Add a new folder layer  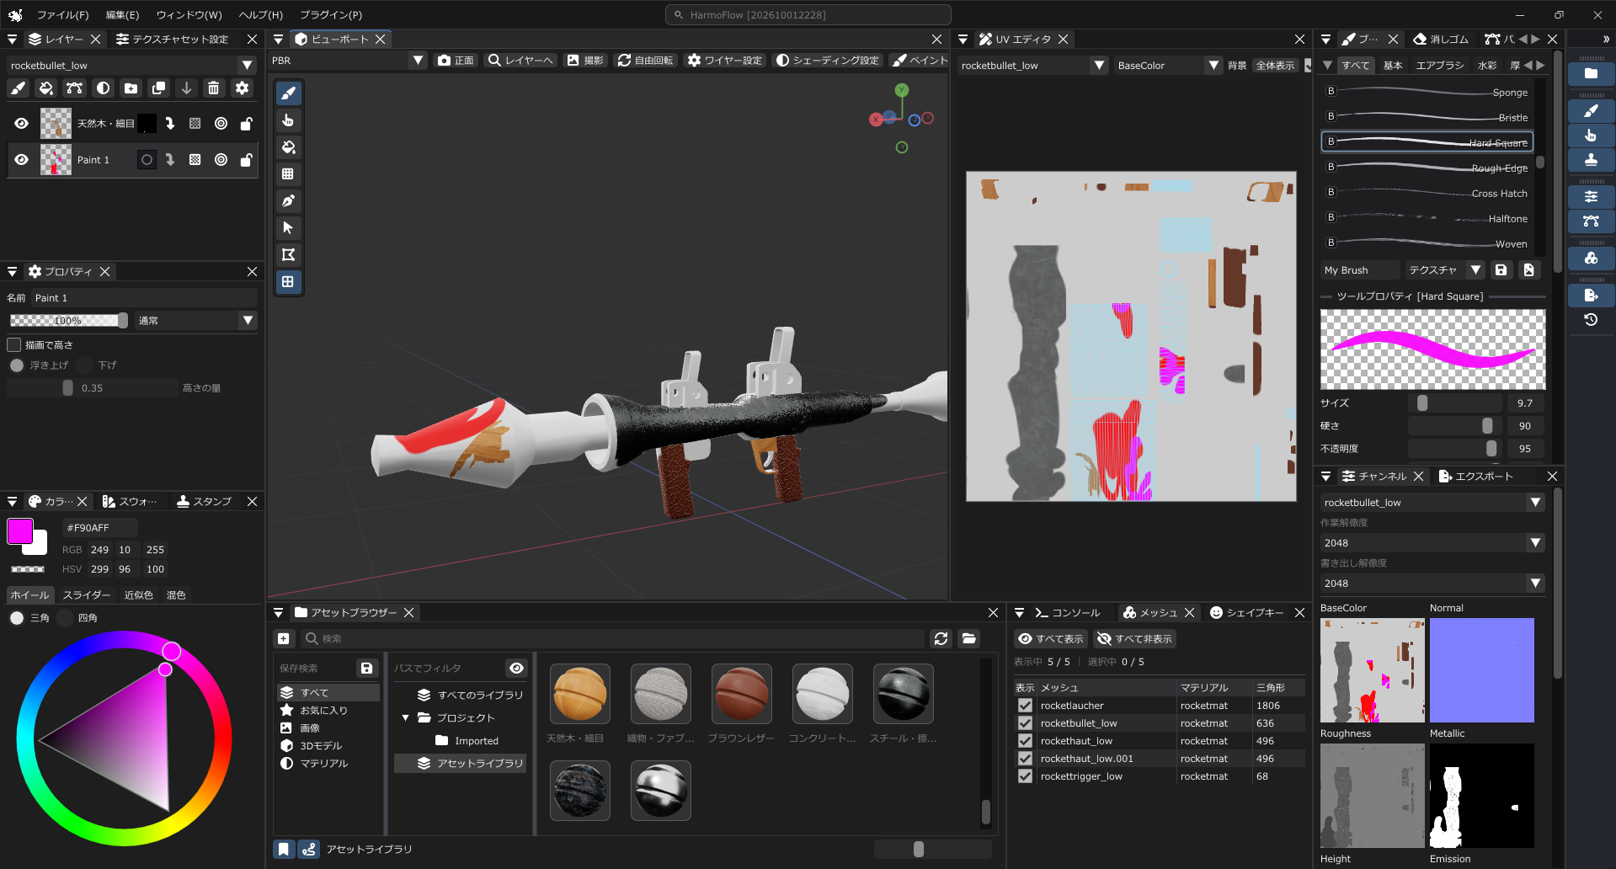[x=131, y=88]
